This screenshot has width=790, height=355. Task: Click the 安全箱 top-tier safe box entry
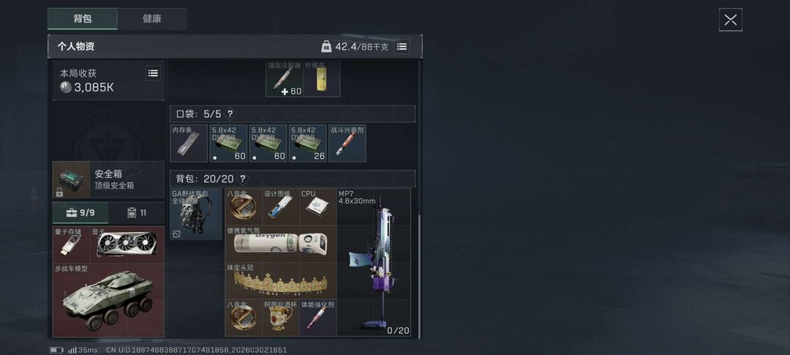[108, 179]
